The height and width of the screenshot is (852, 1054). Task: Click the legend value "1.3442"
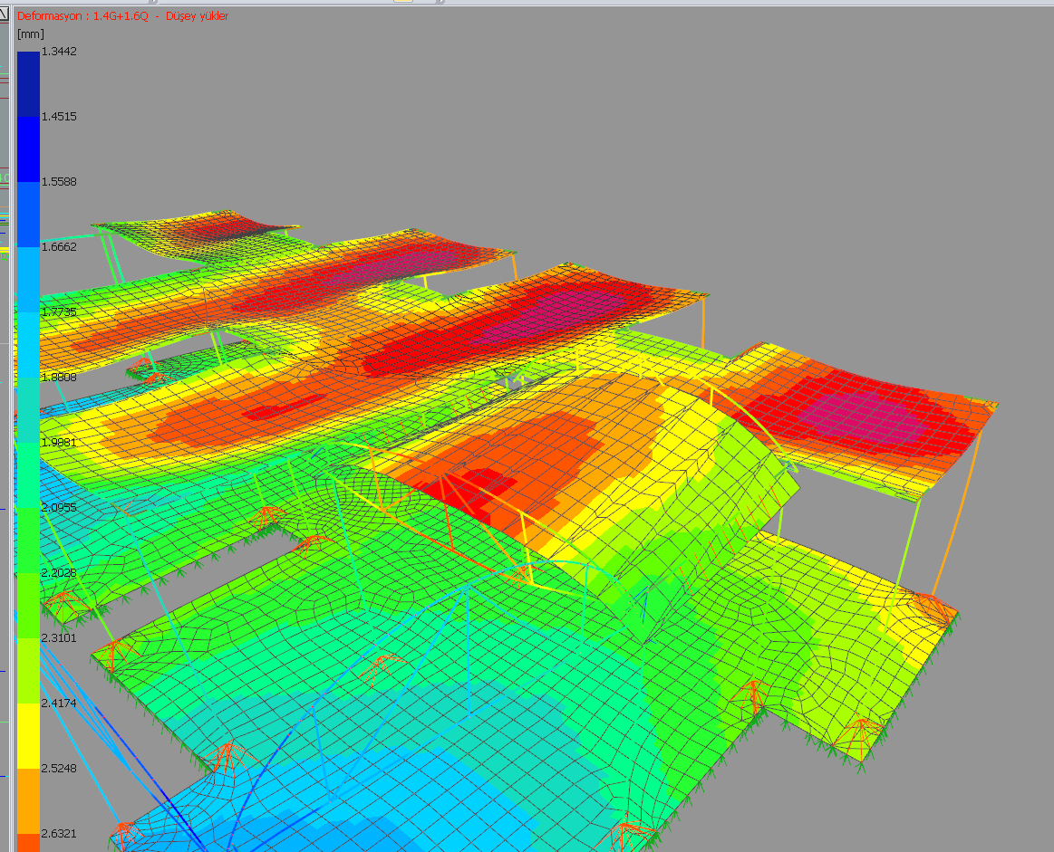tap(59, 52)
